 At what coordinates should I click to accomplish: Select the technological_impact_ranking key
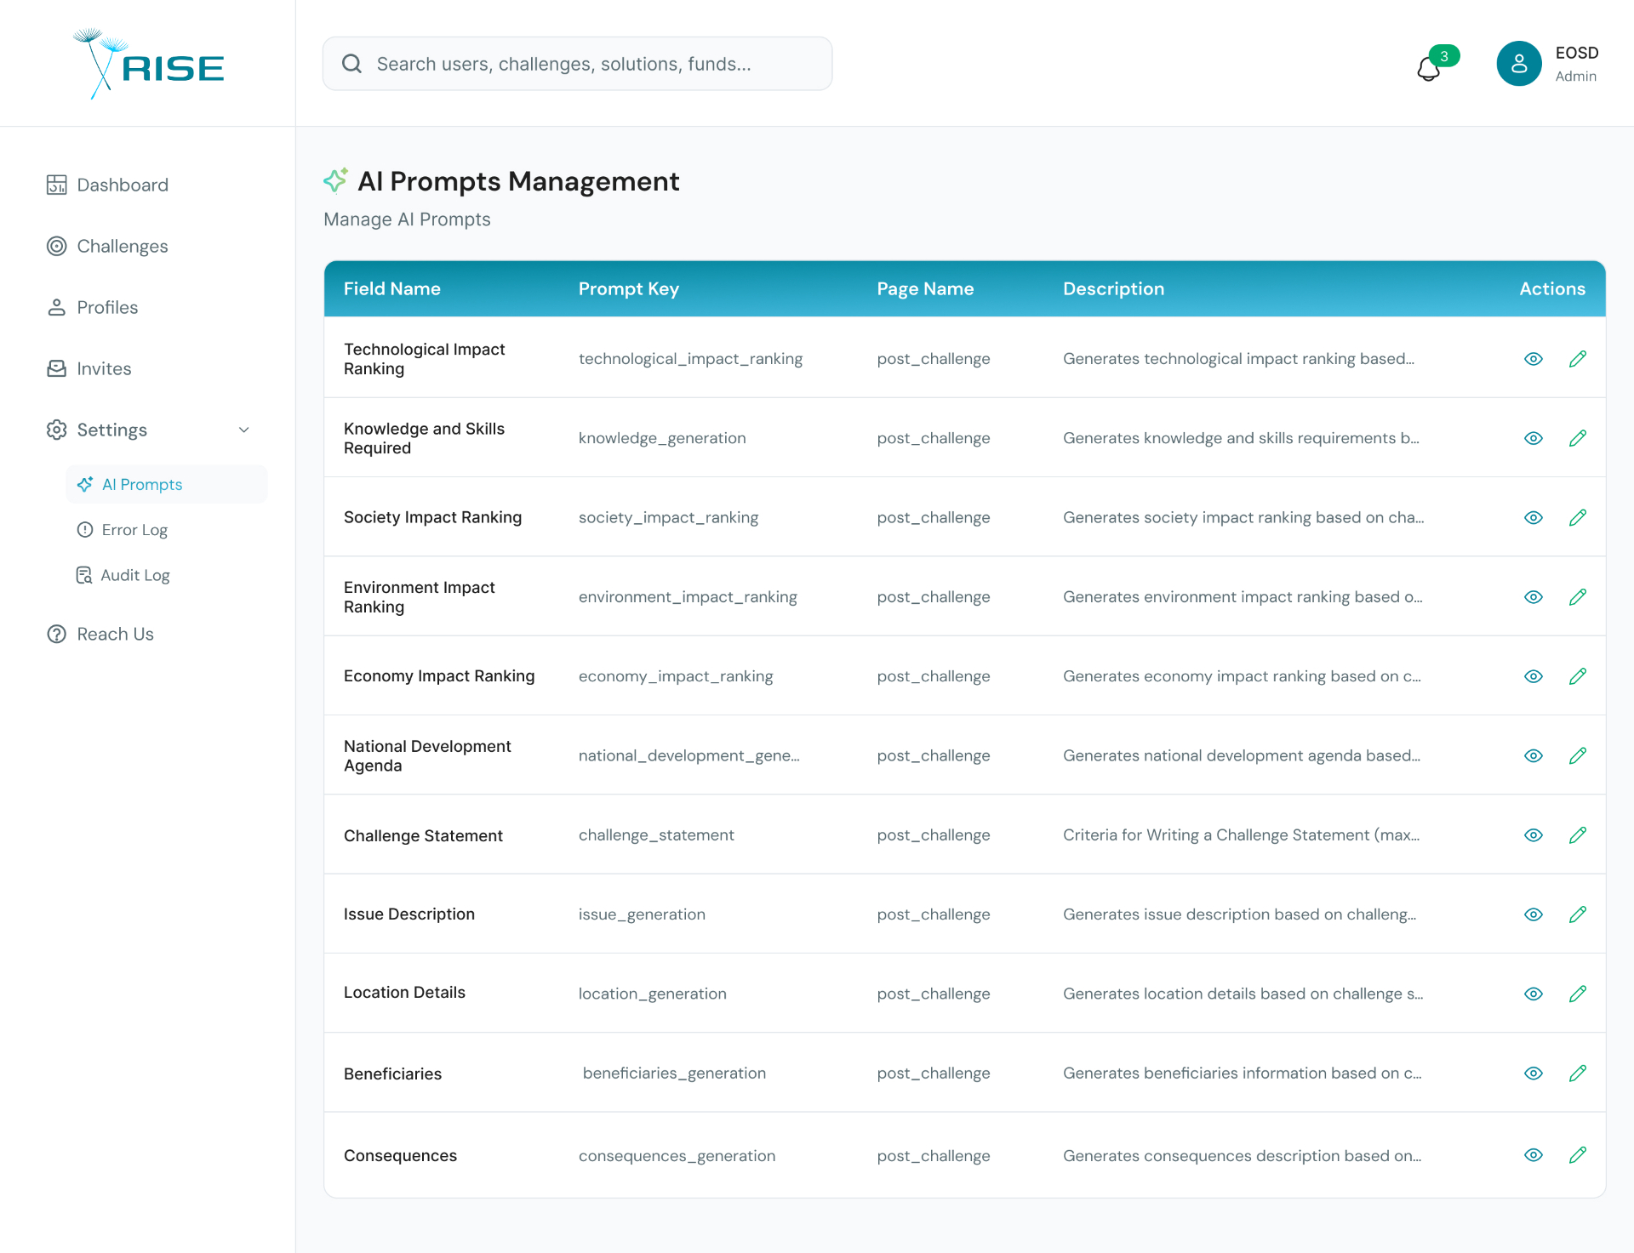coord(690,359)
